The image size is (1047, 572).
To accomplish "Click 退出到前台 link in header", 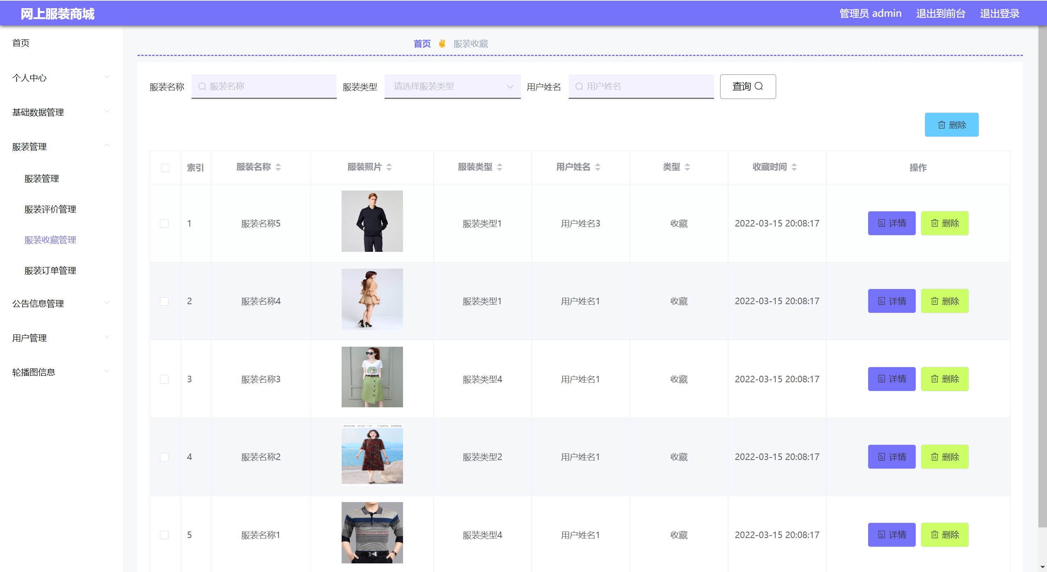I will point(940,13).
